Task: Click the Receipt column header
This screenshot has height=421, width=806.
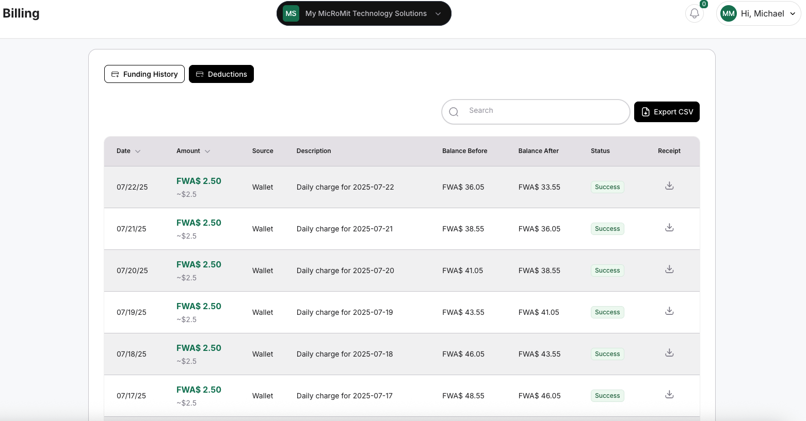Action: [x=669, y=151]
